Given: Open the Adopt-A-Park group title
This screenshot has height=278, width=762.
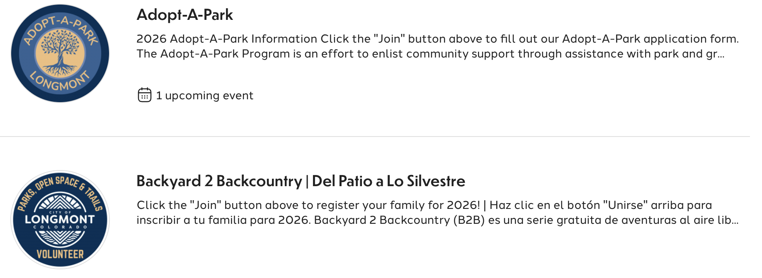Looking at the screenshot, I should [x=184, y=15].
